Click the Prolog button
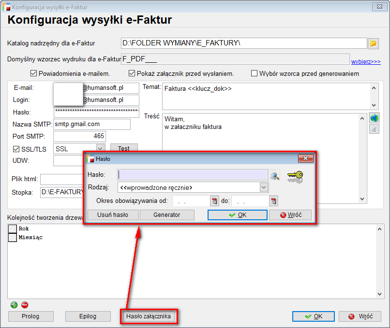Viewport: 390px width, 328px height. [31, 316]
